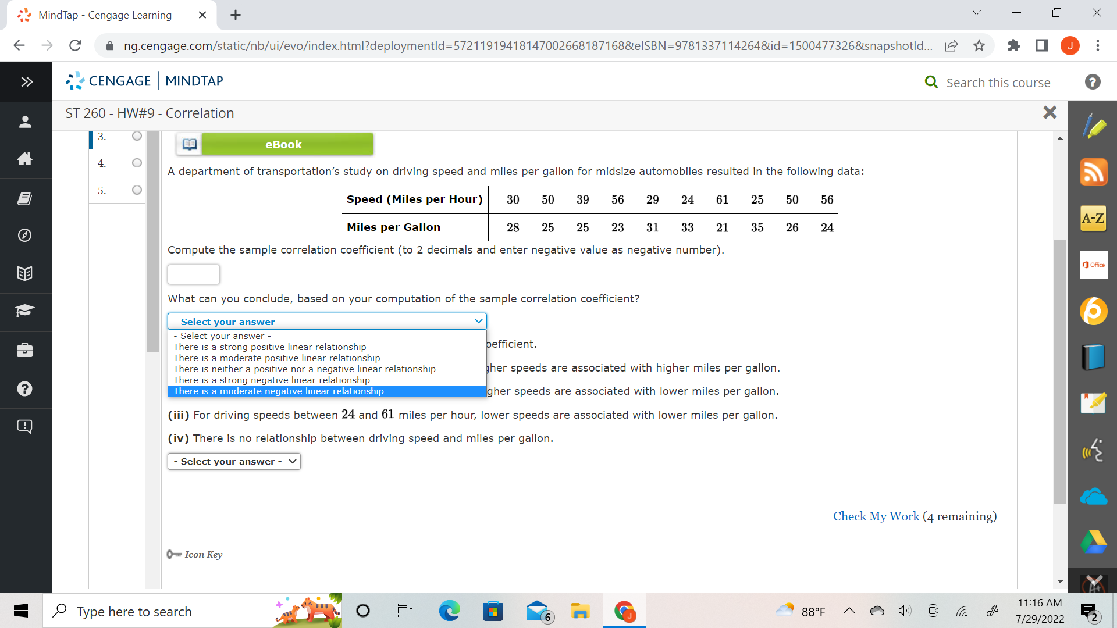Launch Microsoft Office from the right app tray
1117x628 pixels.
click(1093, 265)
